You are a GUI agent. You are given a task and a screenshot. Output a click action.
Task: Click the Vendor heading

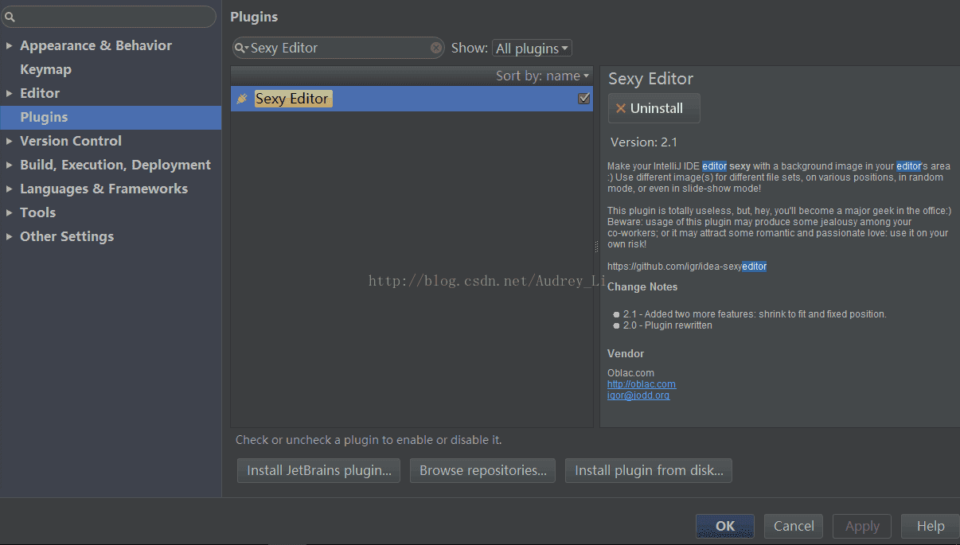626,354
